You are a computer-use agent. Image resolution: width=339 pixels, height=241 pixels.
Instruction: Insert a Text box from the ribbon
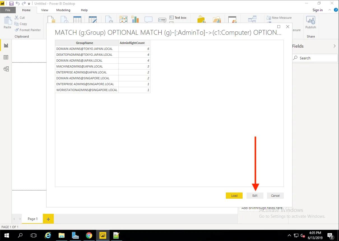click(x=178, y=18)
